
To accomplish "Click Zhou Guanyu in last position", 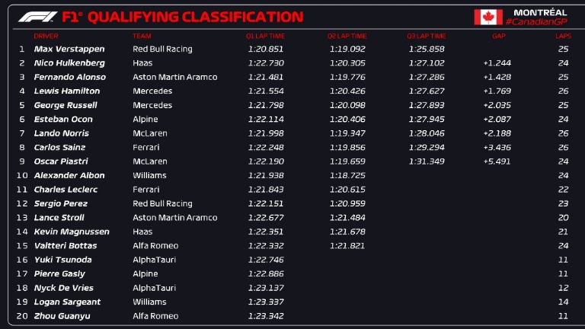I will point(62,316).
